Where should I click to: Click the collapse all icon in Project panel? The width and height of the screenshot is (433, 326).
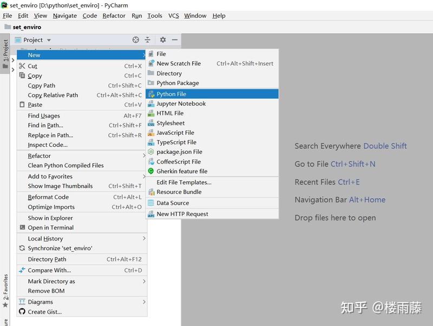point(148,40)
